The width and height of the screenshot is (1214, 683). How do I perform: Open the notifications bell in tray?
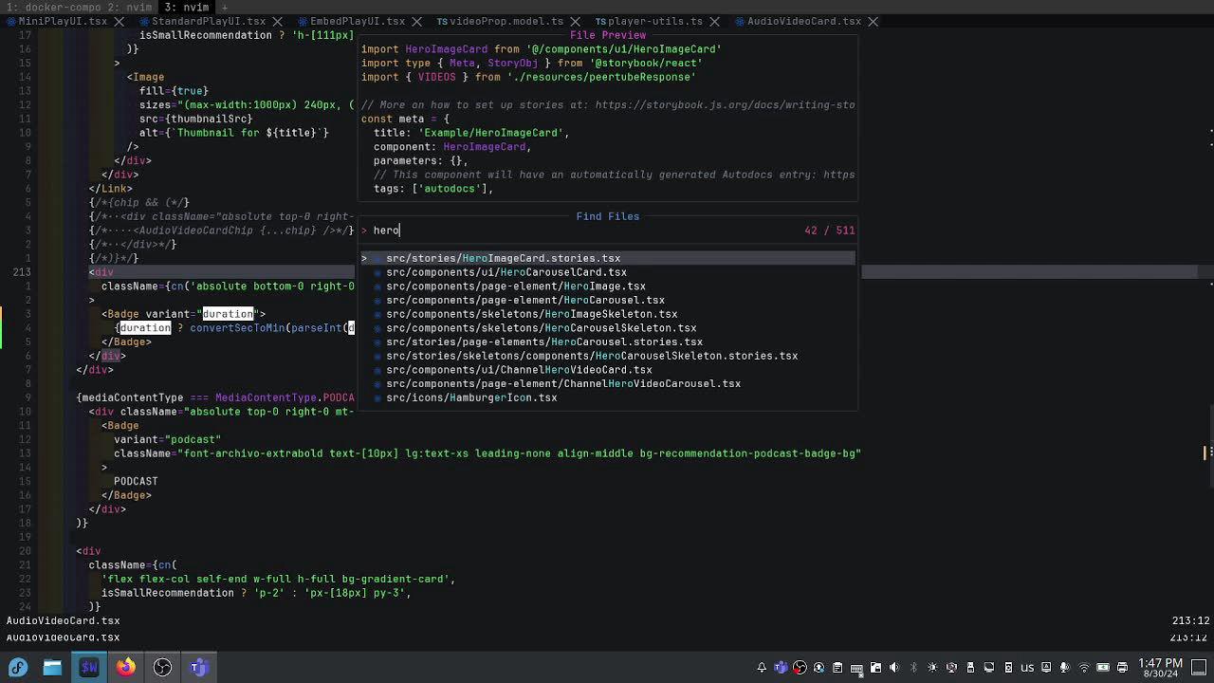click(x=761, y=668)
